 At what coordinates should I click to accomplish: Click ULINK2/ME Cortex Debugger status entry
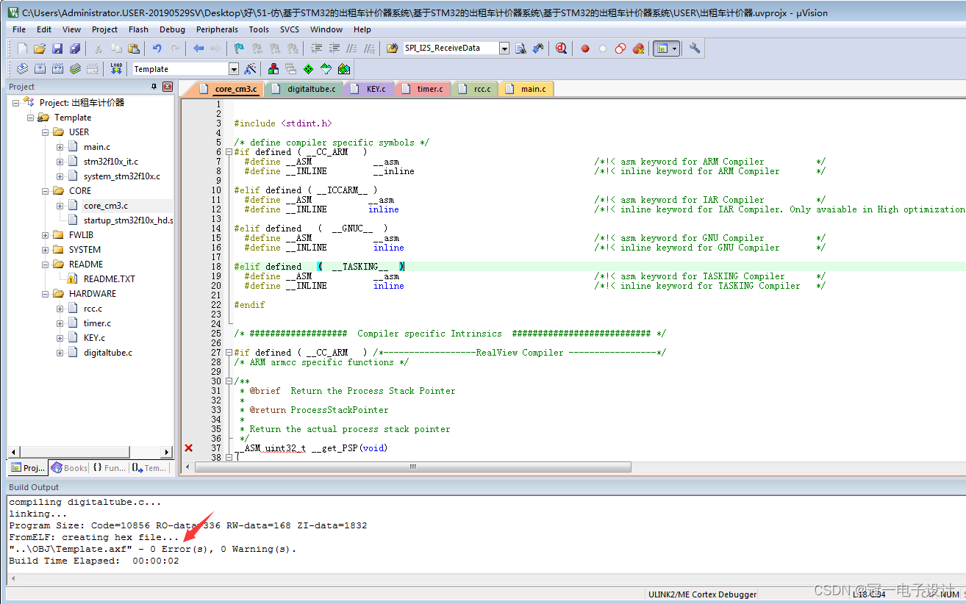tap(702, 594)
